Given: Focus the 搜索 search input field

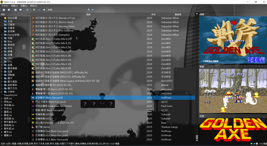Looking at the screenshot, I should 70,10.
